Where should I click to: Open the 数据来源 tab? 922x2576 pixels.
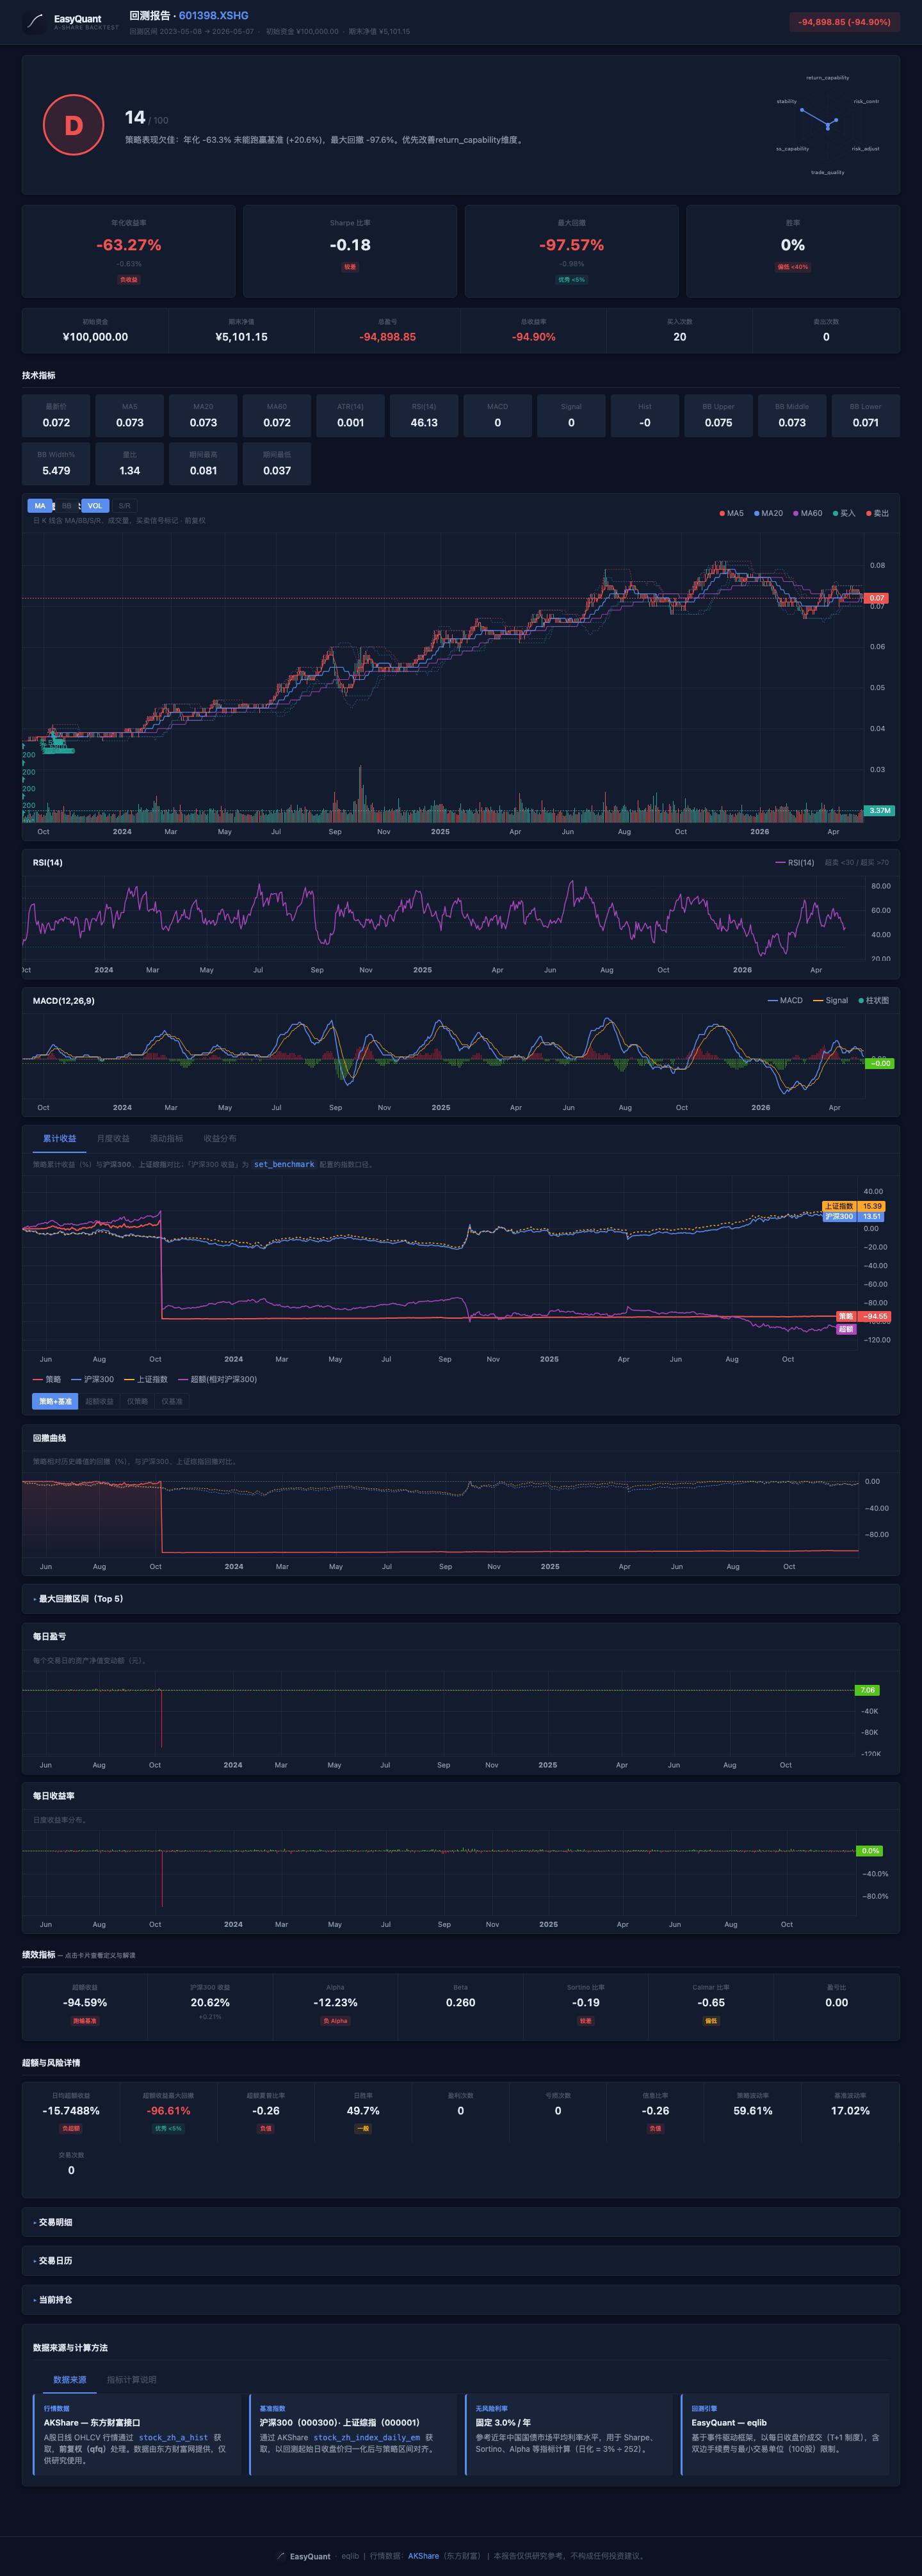coord(70,2380)
